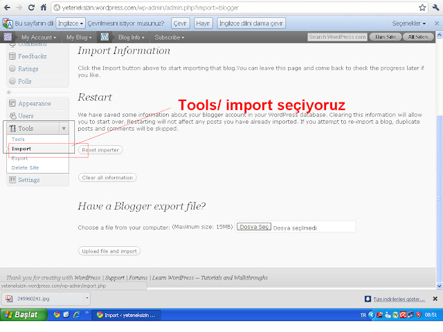The height and width of the screenshot is (332, 443).
Task: Click the Import taskbar window button
Action: coord(127,315)
